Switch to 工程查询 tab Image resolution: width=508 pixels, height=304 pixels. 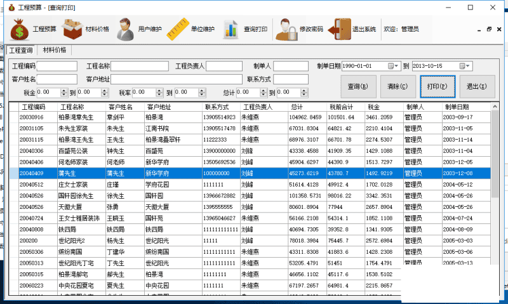21,50
